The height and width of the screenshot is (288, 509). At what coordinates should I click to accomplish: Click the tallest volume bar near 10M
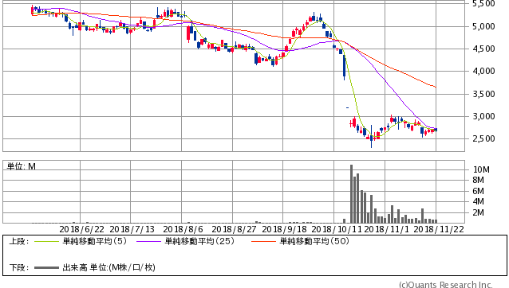pos(351,194)
